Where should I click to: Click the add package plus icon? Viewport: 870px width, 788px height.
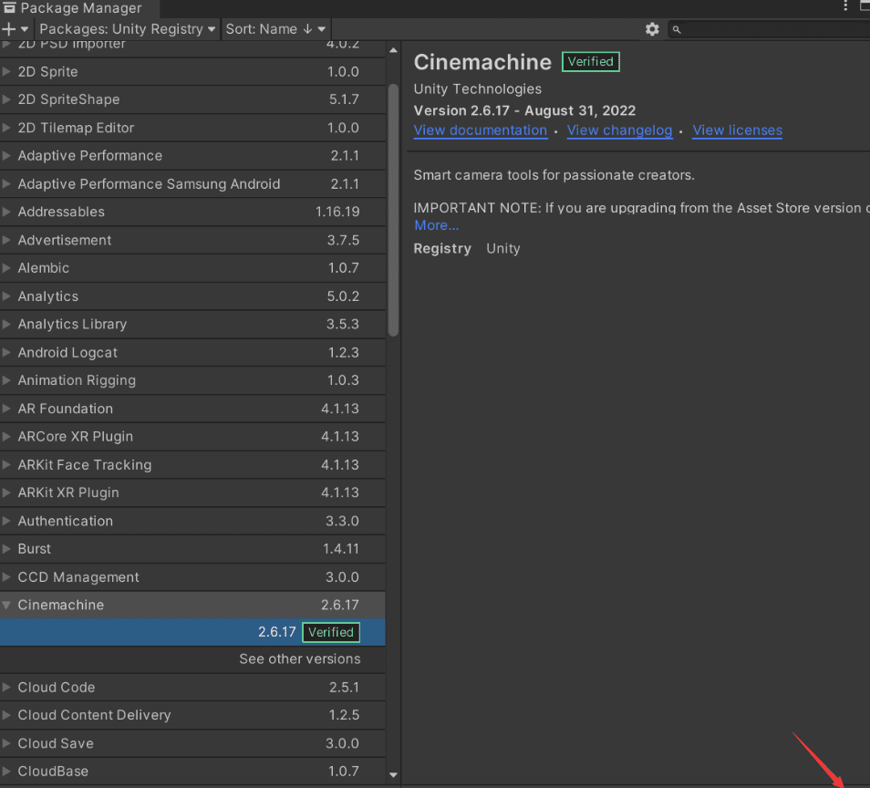[10, 29]
